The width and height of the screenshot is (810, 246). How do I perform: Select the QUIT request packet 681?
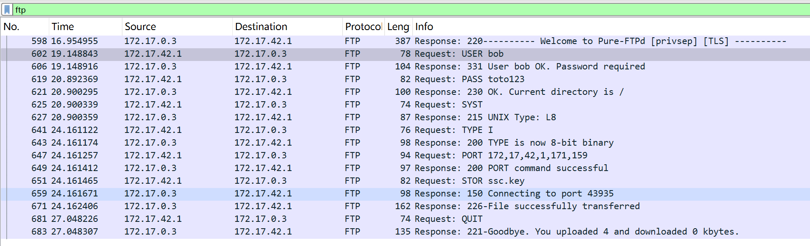tap(405, 219)
